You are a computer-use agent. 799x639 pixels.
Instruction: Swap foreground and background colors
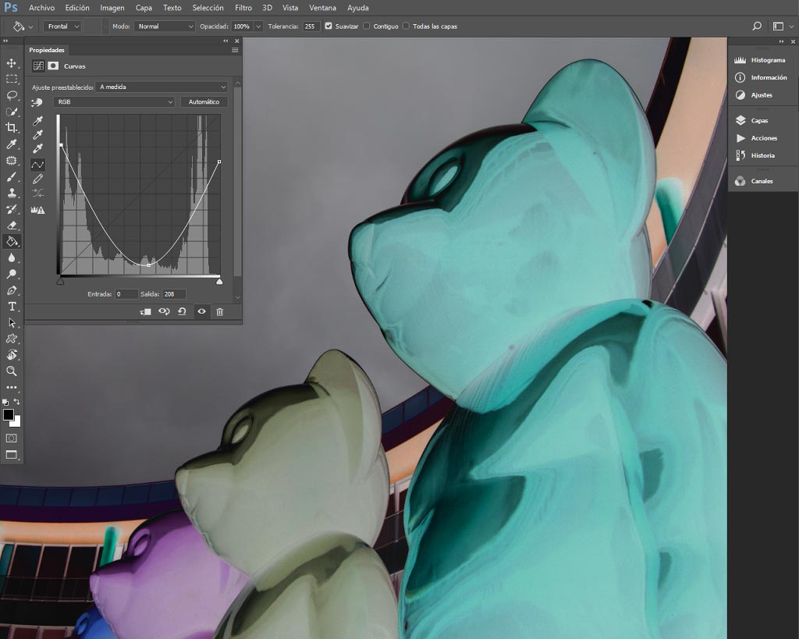pos(17,402)
